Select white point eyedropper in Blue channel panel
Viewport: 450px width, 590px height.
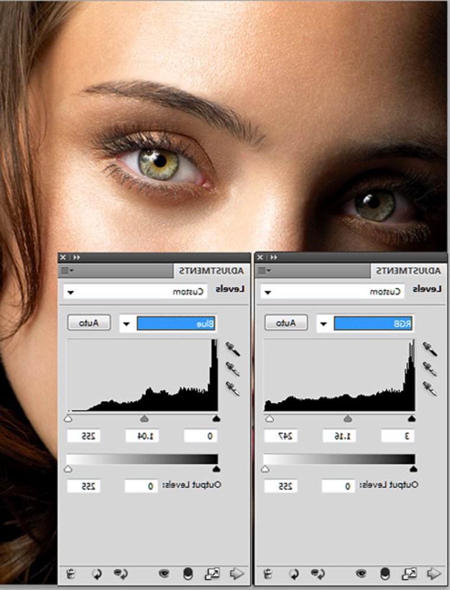click(x=233, y=389)
